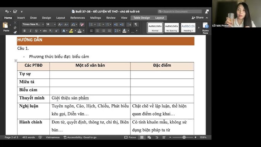Click the Undo arrow icon
Viewport: 261px width, 147px height.
pyautogui.click(x=7, y=11)
